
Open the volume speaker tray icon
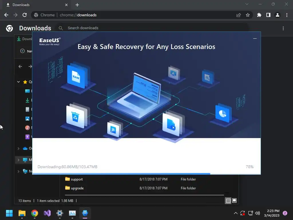(x=258, y=213)
